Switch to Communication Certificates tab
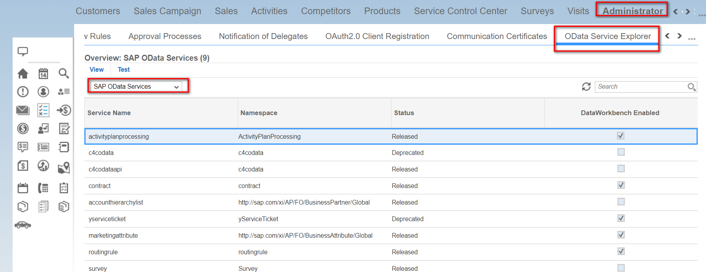Viewport: 706px width, 272px height. click(x=497, y=36)
